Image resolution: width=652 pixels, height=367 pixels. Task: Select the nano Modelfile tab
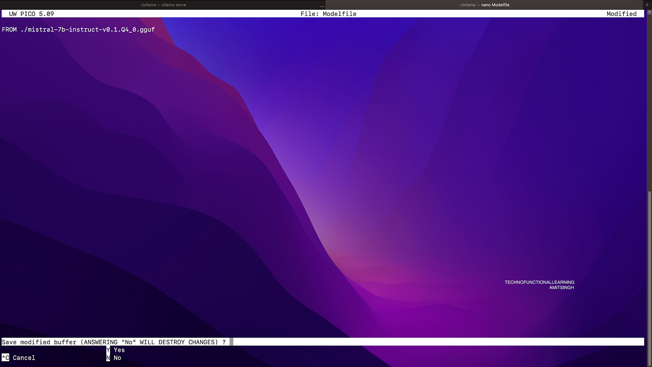click(484, 5)
